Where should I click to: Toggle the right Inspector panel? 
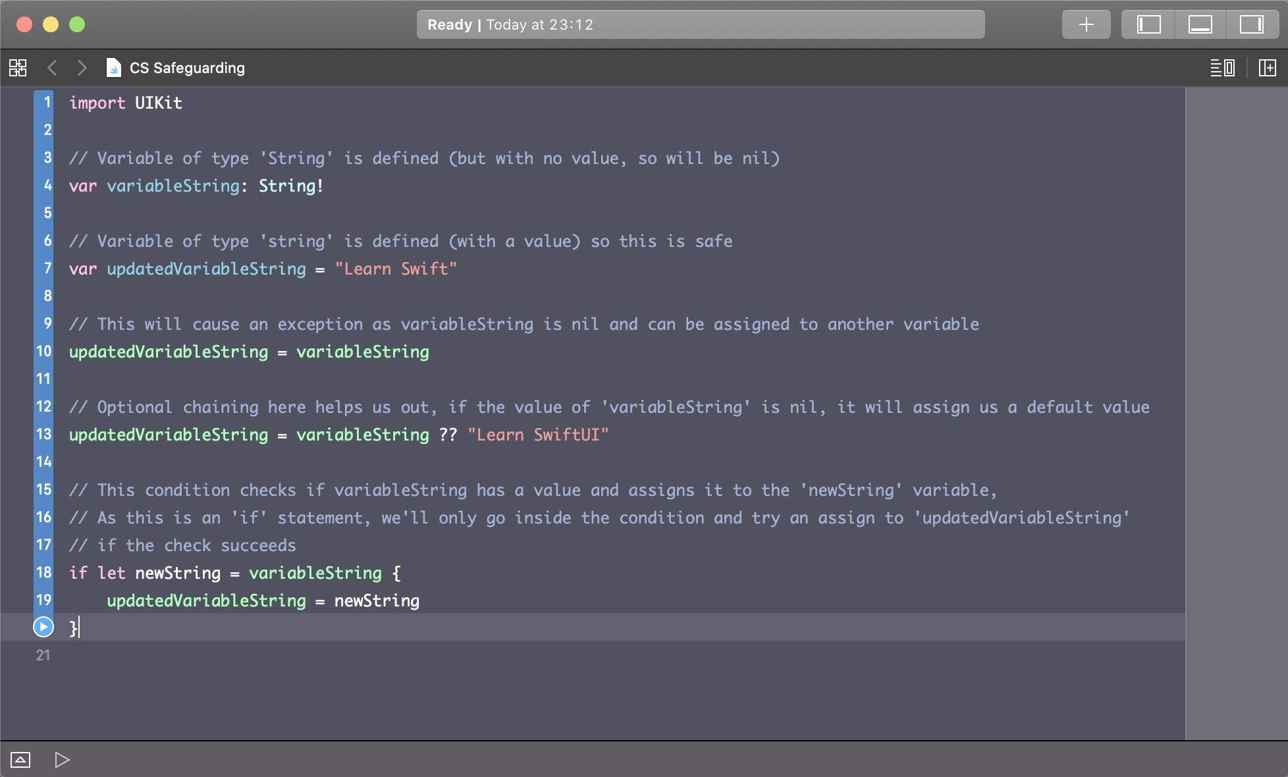pos(1251,25)
